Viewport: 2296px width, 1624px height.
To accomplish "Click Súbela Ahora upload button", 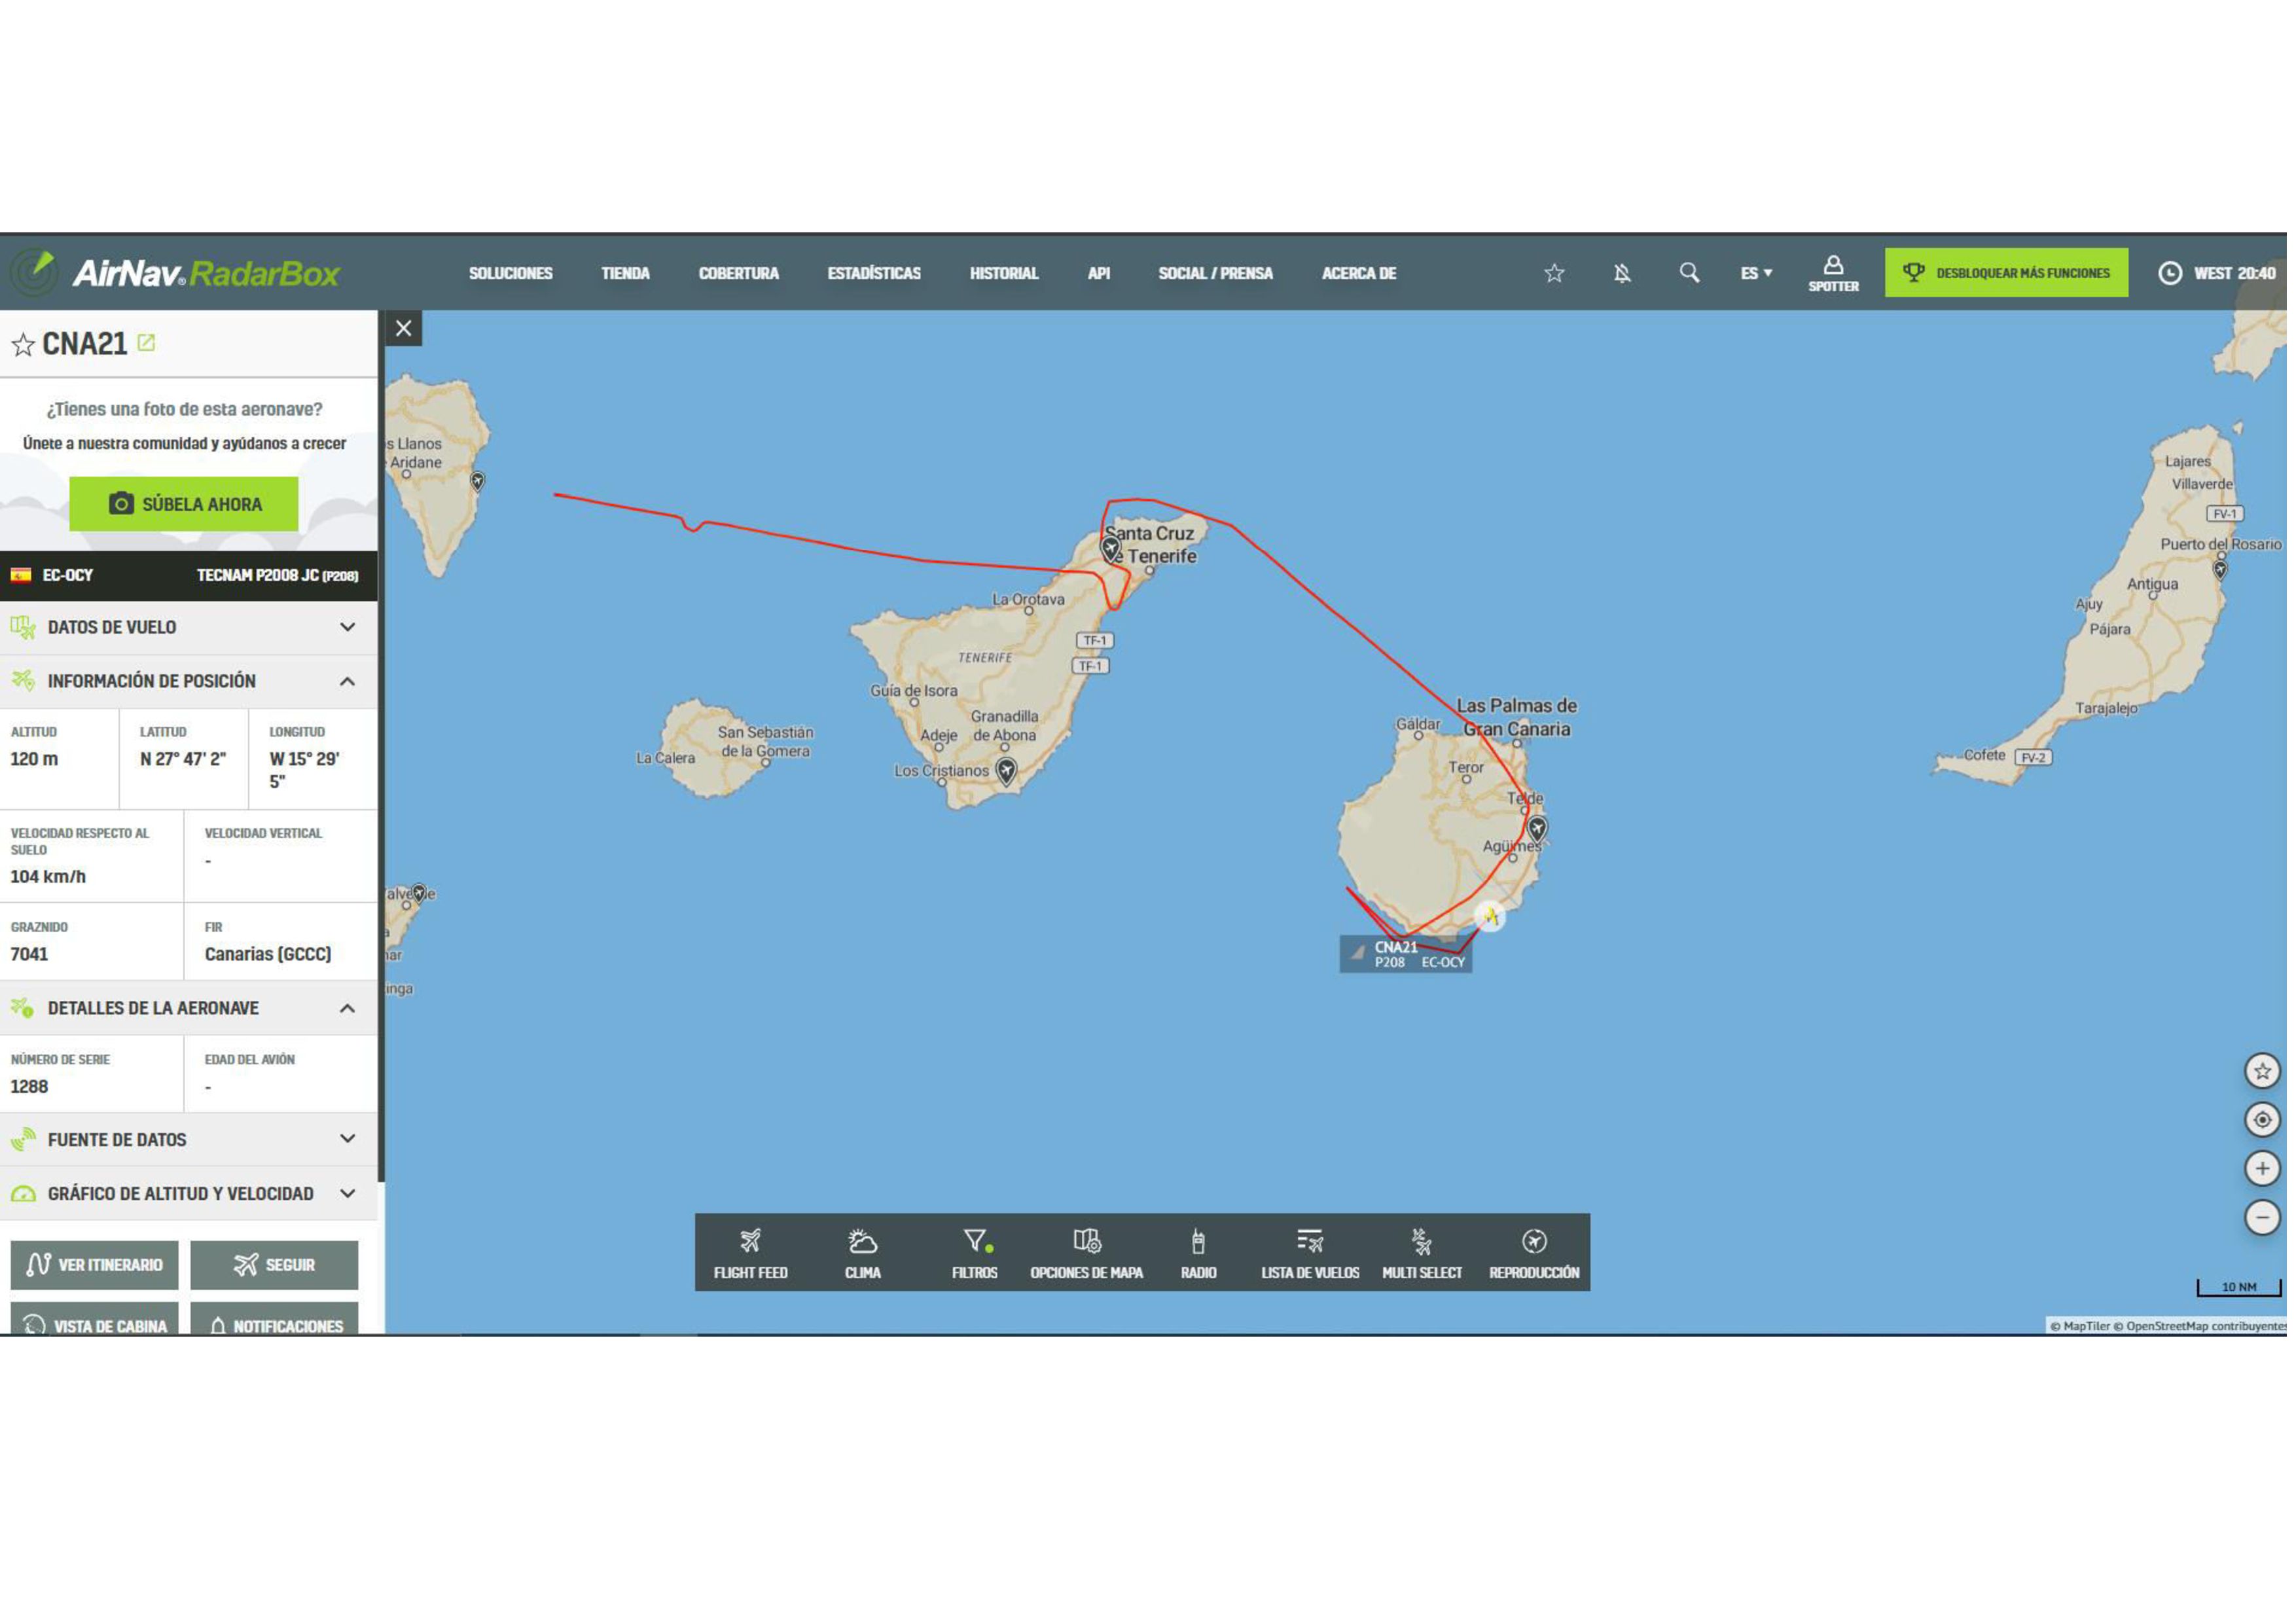I will 184,505.
